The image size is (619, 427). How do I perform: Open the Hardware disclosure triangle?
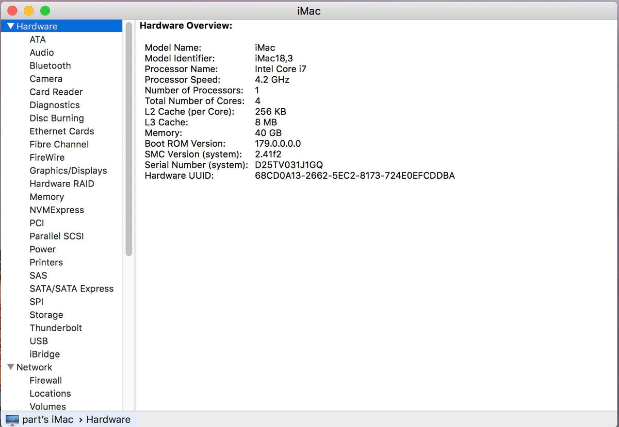click(x=11, y=26)
